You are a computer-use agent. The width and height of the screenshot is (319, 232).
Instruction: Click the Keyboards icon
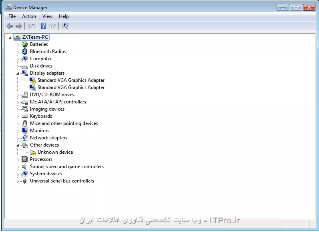click(25, 116)
